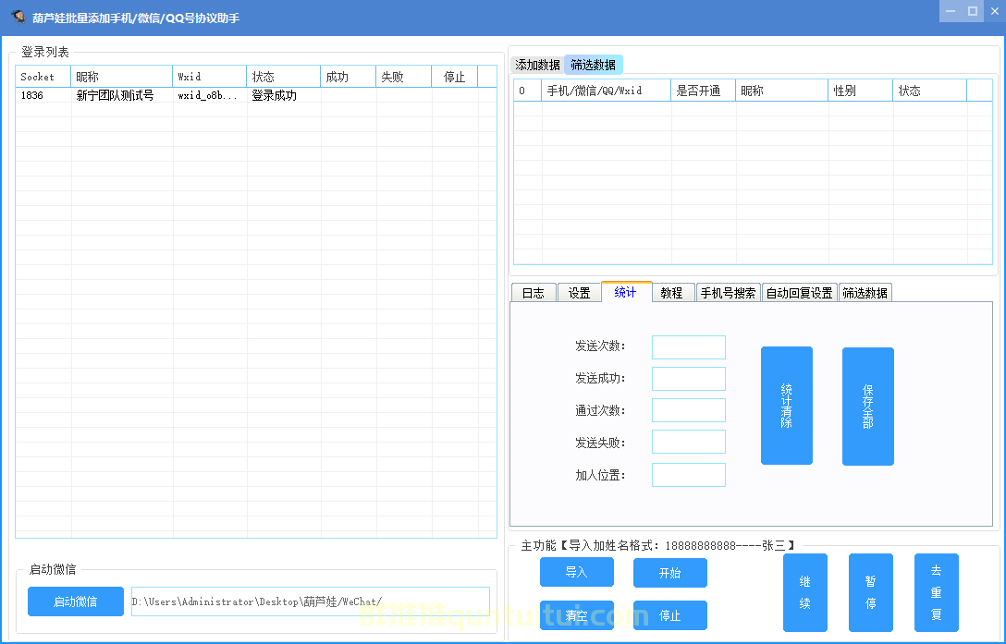Open the 教程 tab
Viewport: 1006px width, 644px height.
(671, 293)
